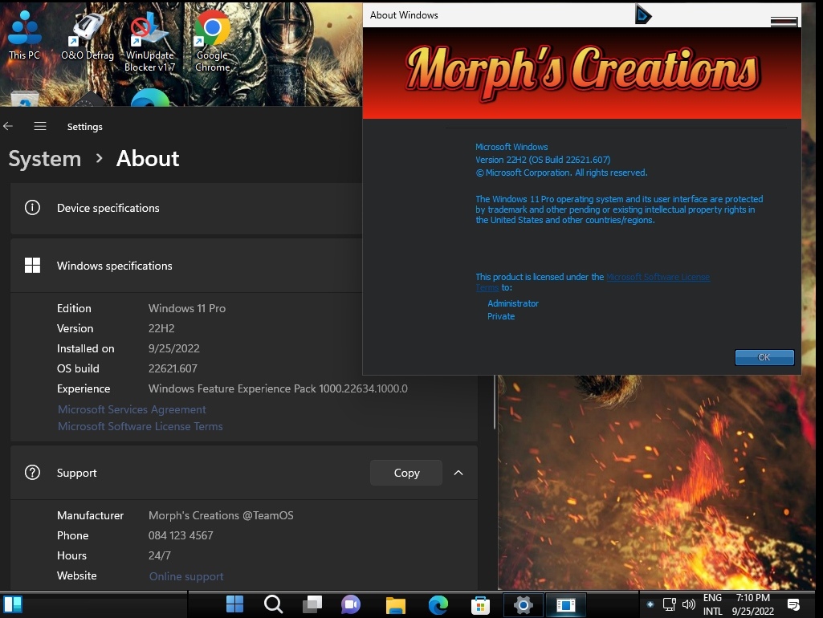Go back in Settings window
This screenshot has height=618, width=823.
(x=8, y=127)
